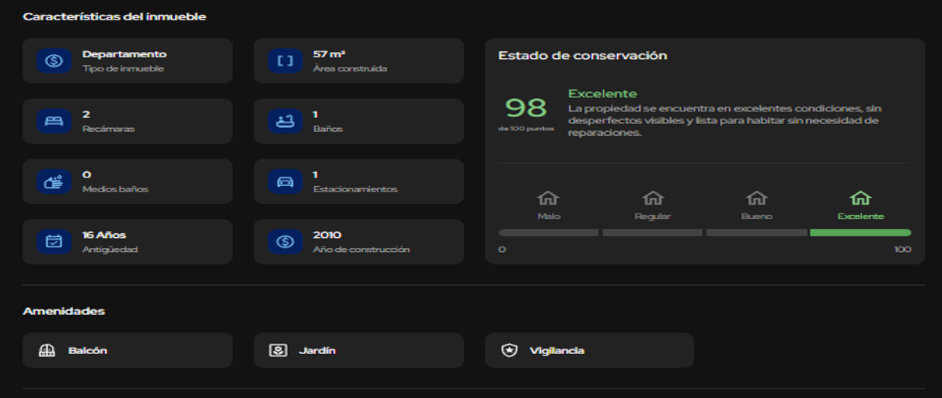The image size is (942, 398).
Task: Click the bed icon for Recámaras
Action: click(54, 121)
